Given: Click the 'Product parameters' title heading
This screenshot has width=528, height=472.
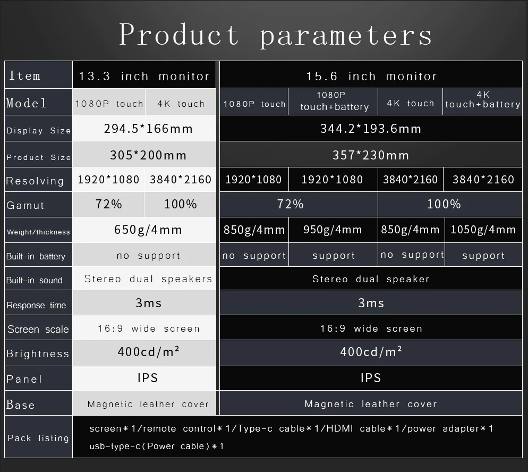Looking at the screenshot, I should [275, 35].
